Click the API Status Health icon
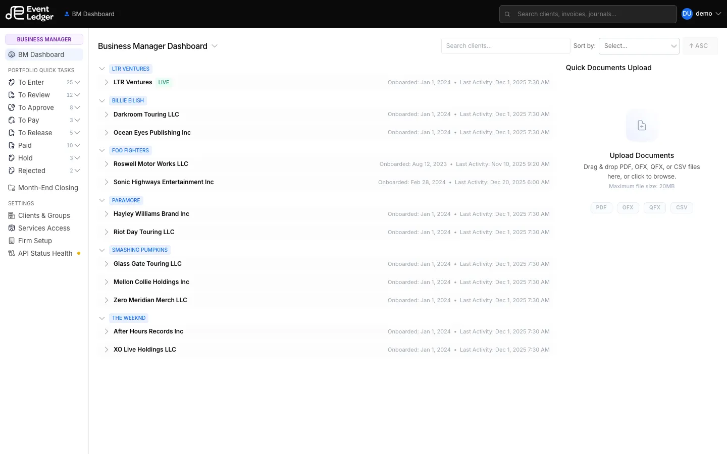Image resolution: width=727 pixels, height=454 pixels. 12,253
